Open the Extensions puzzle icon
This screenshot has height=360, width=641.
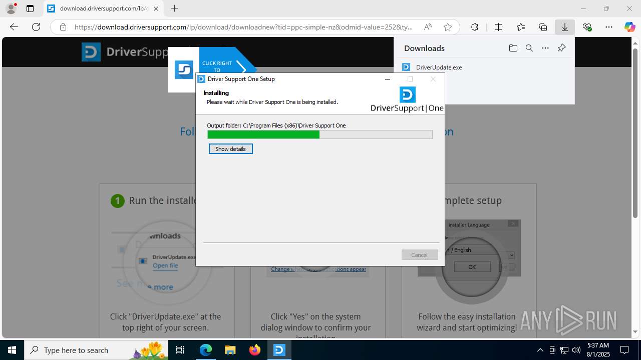474,27
